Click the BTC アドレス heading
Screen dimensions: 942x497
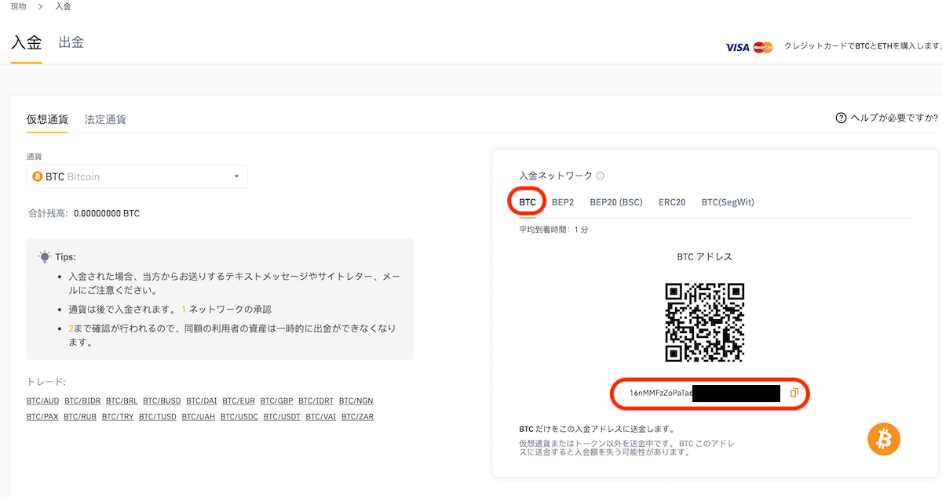coord(704,256)
